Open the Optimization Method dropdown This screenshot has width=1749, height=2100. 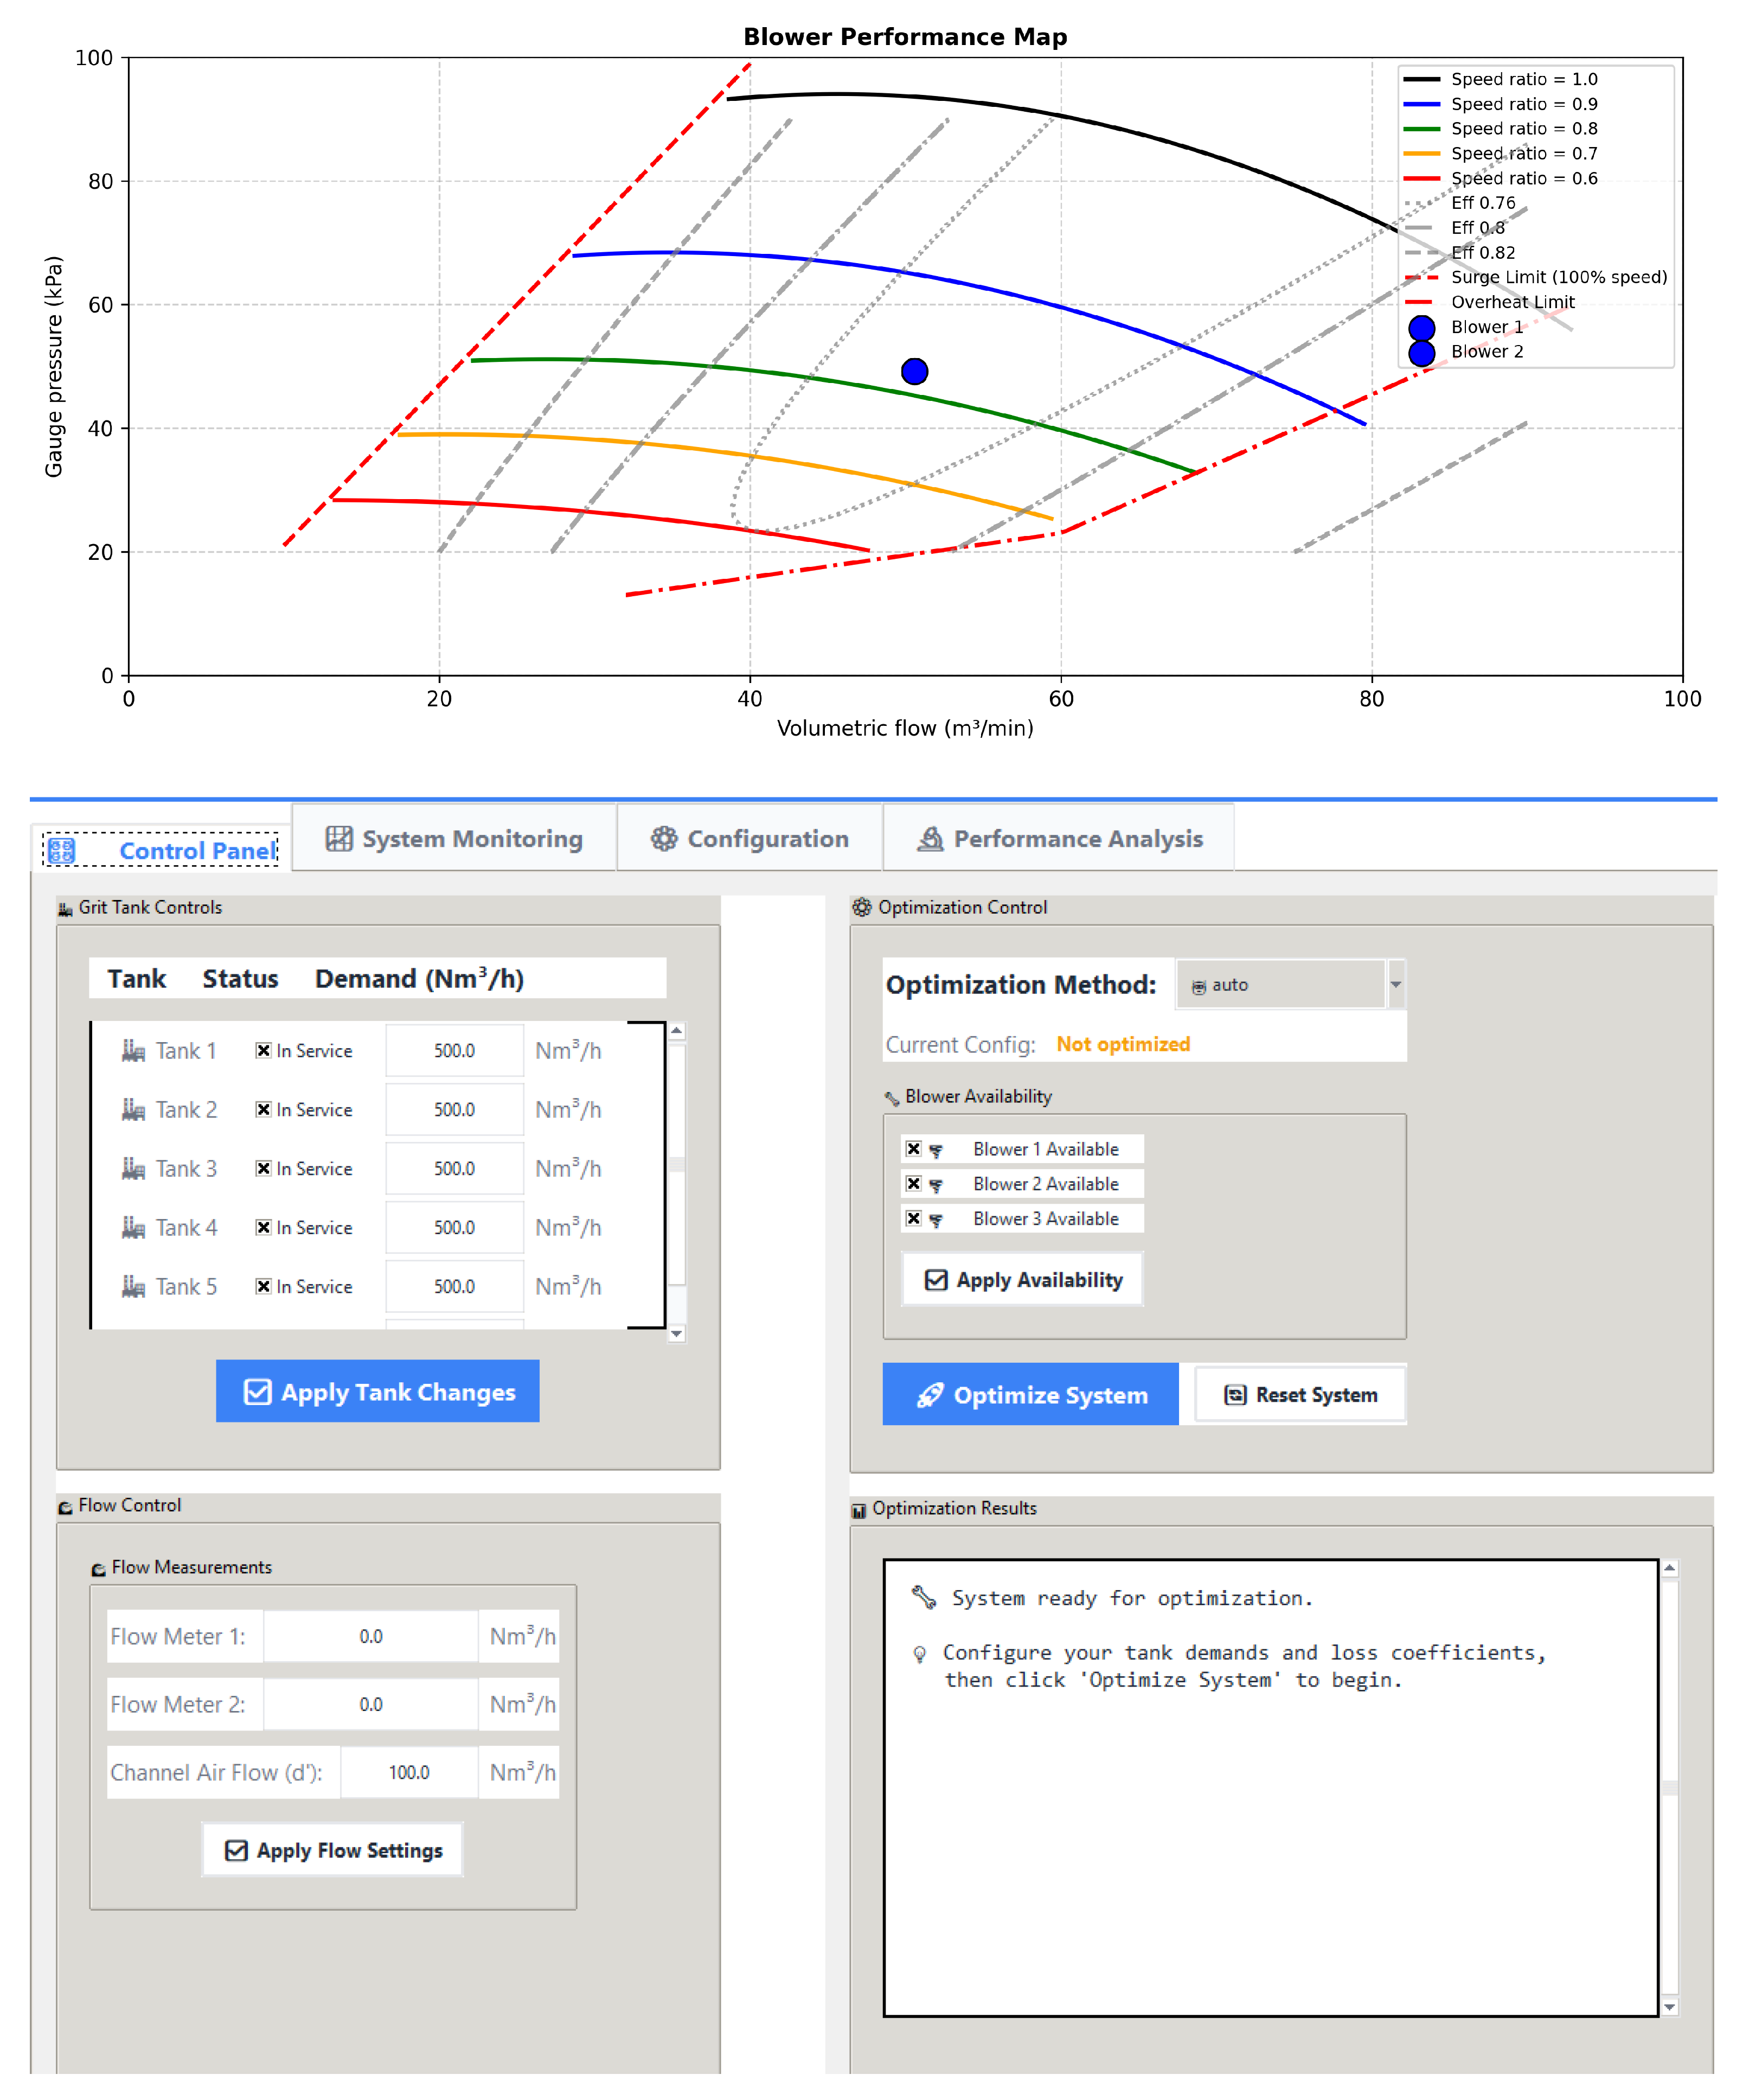point(1395,985)
